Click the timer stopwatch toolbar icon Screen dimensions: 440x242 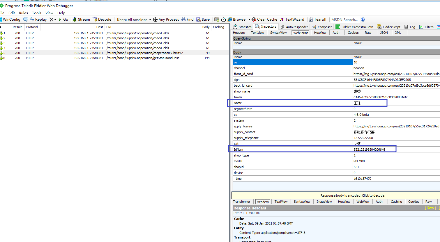point(223,19)
